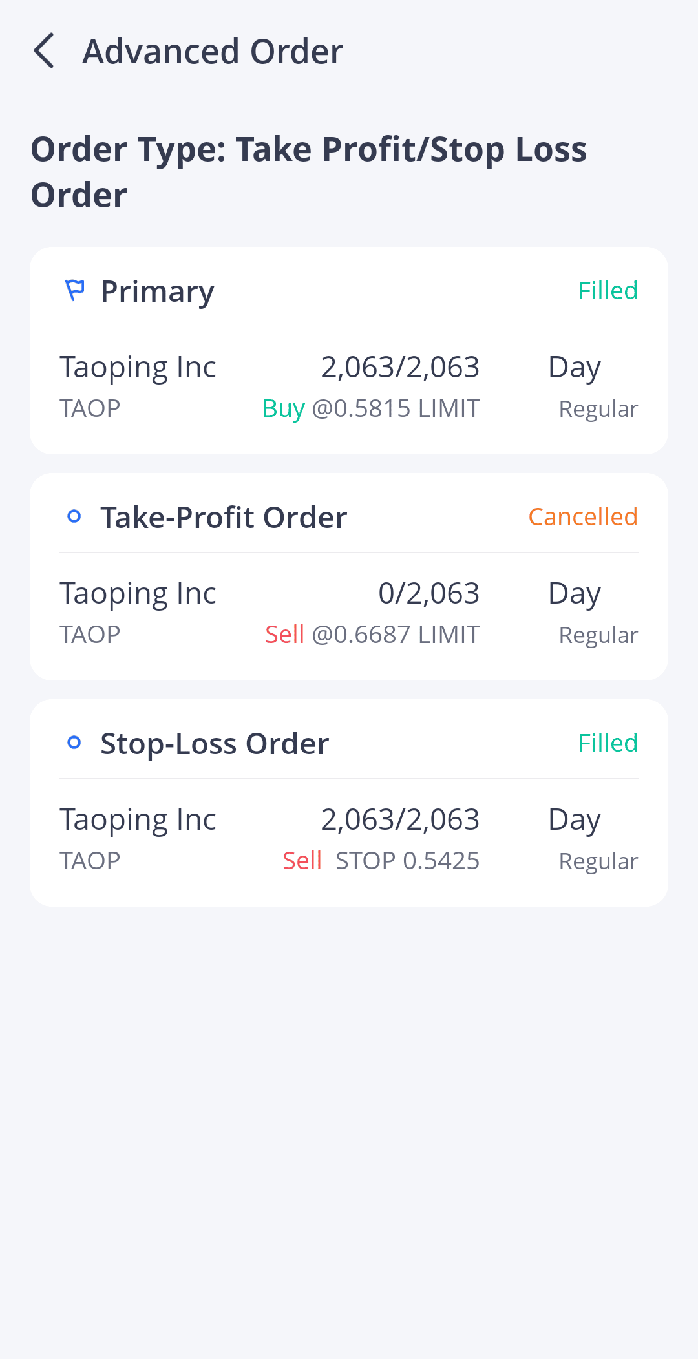698x1359 pixels.
Task: Tap the back arrow icon
Action: tap(44, 51)
